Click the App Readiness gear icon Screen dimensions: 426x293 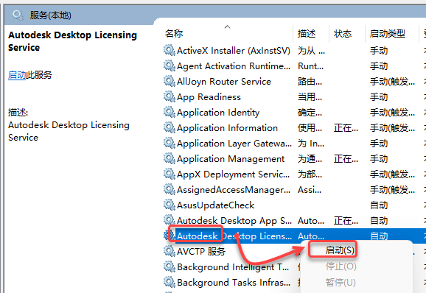170,97
